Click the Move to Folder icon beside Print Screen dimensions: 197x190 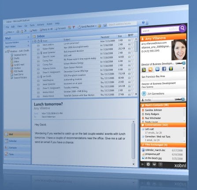22,31
